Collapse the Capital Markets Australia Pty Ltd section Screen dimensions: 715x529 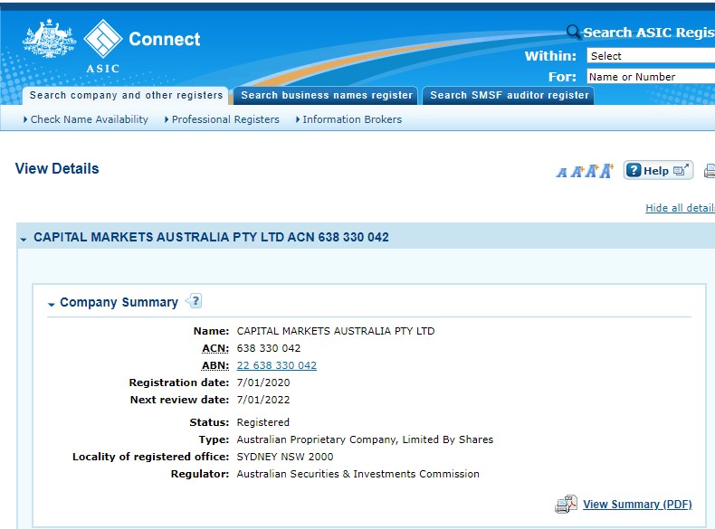tap(24, 239)
